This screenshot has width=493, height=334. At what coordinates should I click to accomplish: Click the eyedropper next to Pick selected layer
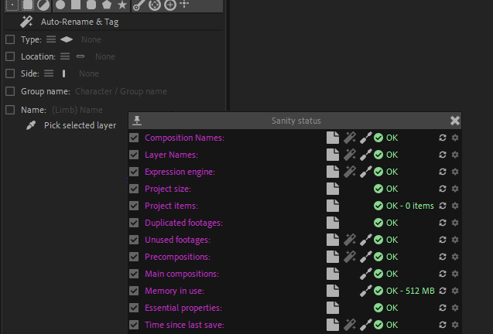(x=31, y=125)
